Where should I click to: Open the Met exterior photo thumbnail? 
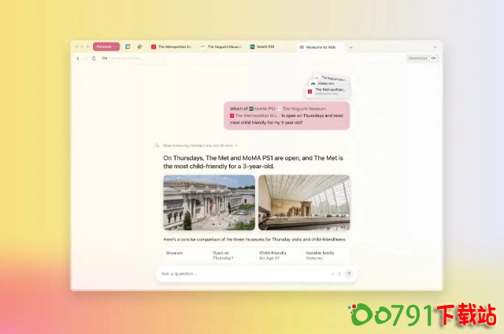coord(209,202)
